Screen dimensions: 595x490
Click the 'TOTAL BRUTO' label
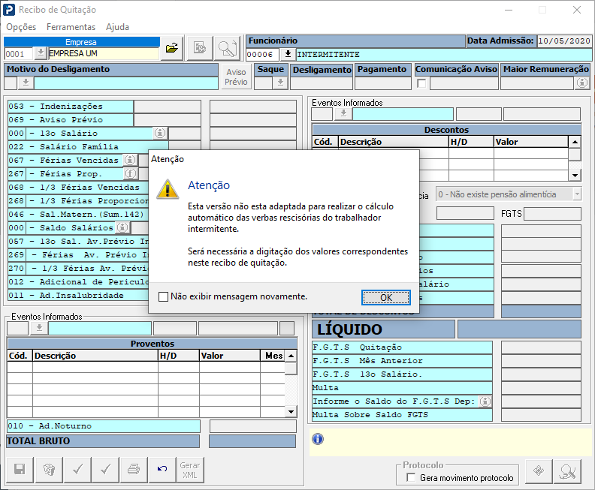click(38, 441)
